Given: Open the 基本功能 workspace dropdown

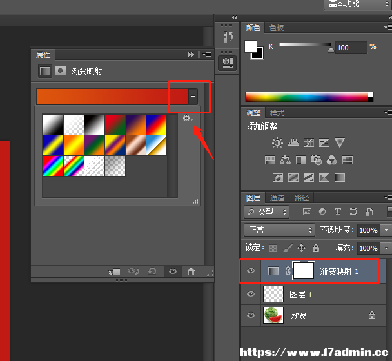Looking at the screenshot, I should (358, 5).
